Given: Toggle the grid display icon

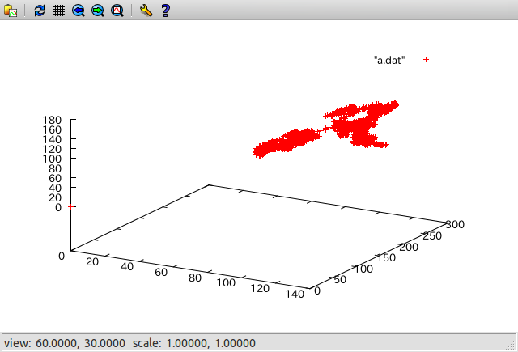Looking at the screenshot, I should [59, 11].
